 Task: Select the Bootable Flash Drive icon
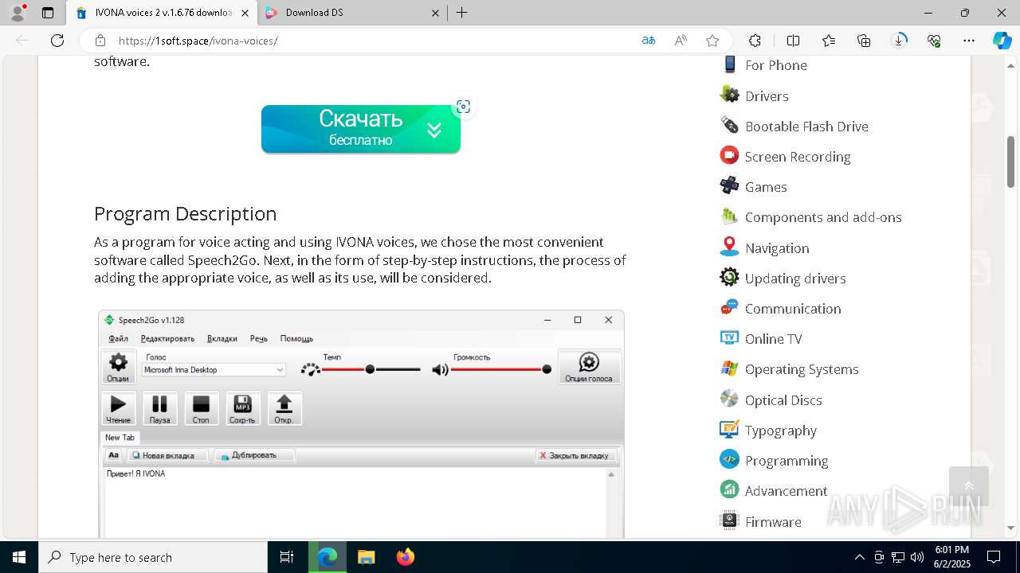pyautogui.click(x=729, y=125)
